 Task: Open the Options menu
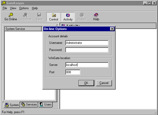point(24,8)
